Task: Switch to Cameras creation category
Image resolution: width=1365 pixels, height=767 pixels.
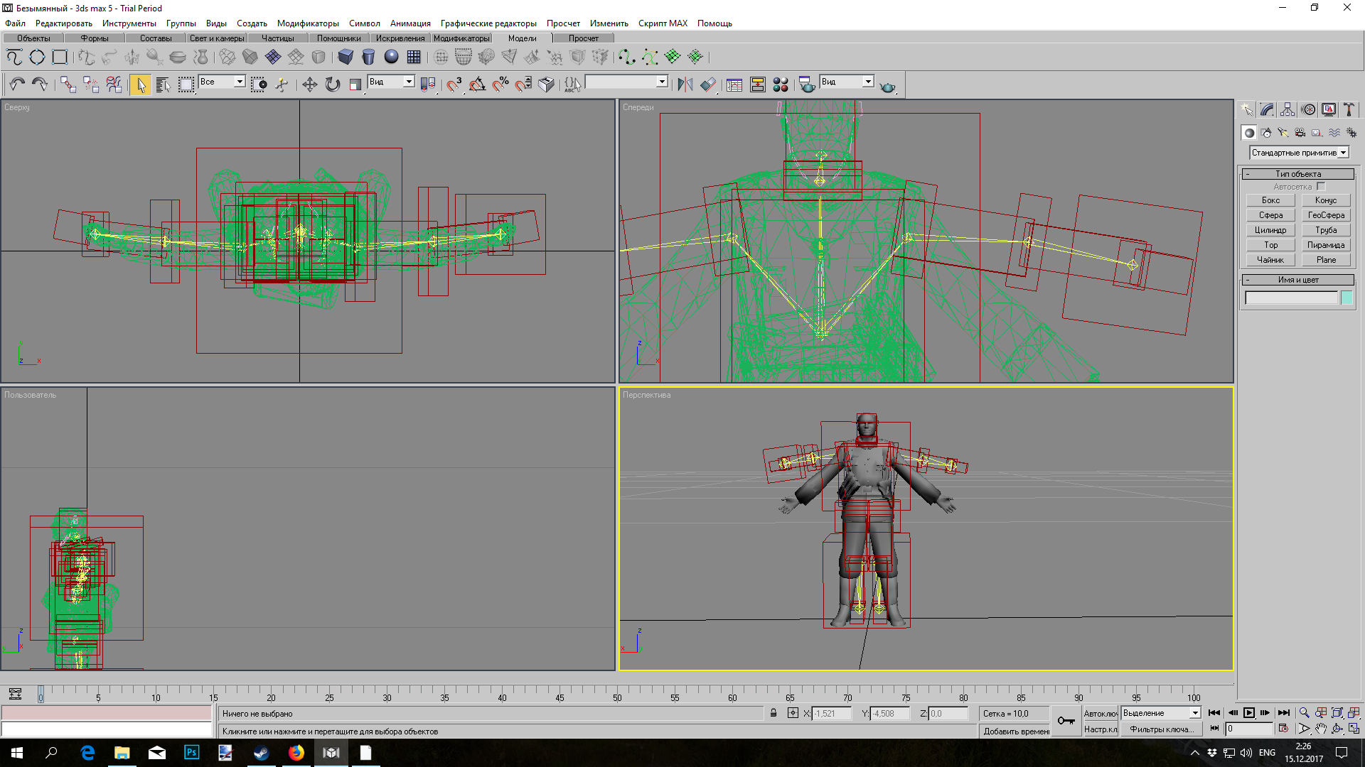Action: (x=1300, y=133)
